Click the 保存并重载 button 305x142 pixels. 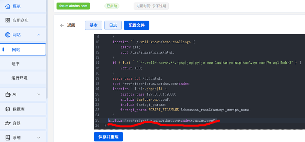[x=108, y=136]
